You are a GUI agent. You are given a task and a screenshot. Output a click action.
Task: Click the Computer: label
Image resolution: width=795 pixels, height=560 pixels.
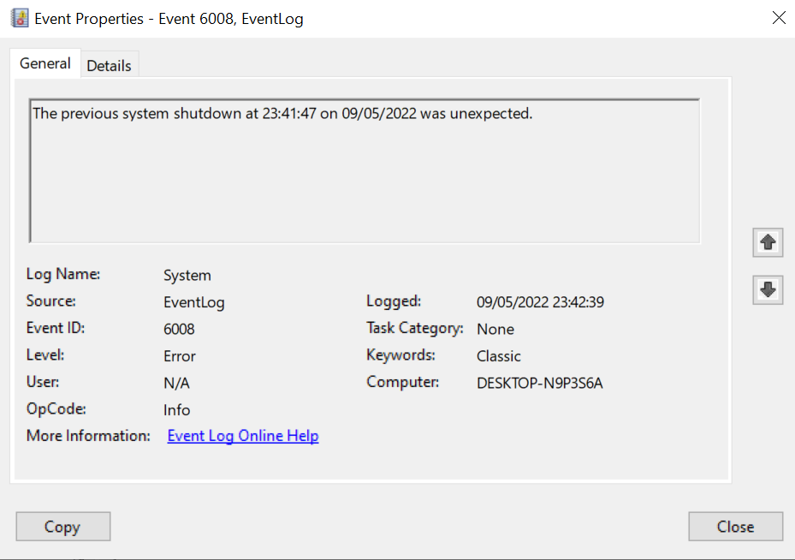click(x=402, y=382)
